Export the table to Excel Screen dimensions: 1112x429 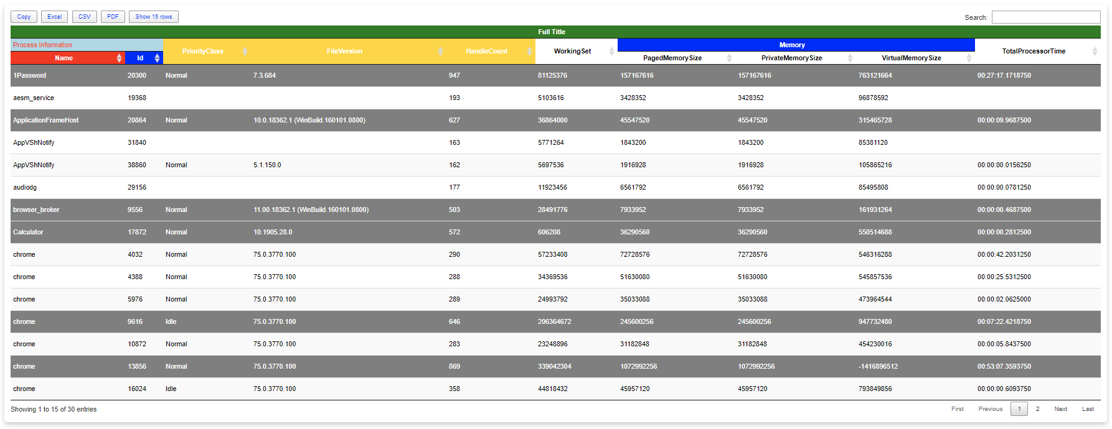click(54, 17)
